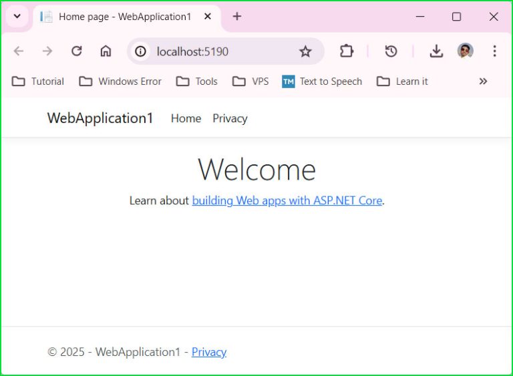The image size is (513, 376).
Task: Open a new browser tab
Action: (237, 16)
